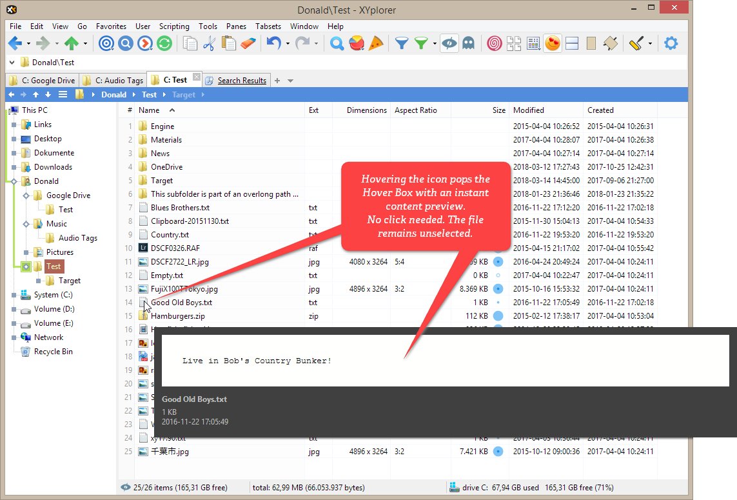
Task: Select Downloads in the folder tree
Action: click(53, 167)
